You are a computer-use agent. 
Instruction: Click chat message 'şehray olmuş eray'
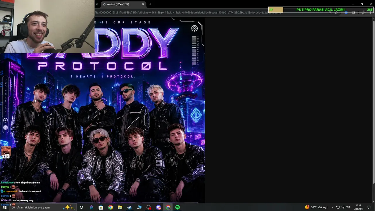[23, 200]
